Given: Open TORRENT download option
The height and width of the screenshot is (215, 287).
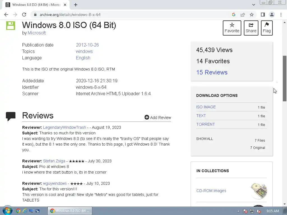Looking at the screenshot, I should click(205, 124).
